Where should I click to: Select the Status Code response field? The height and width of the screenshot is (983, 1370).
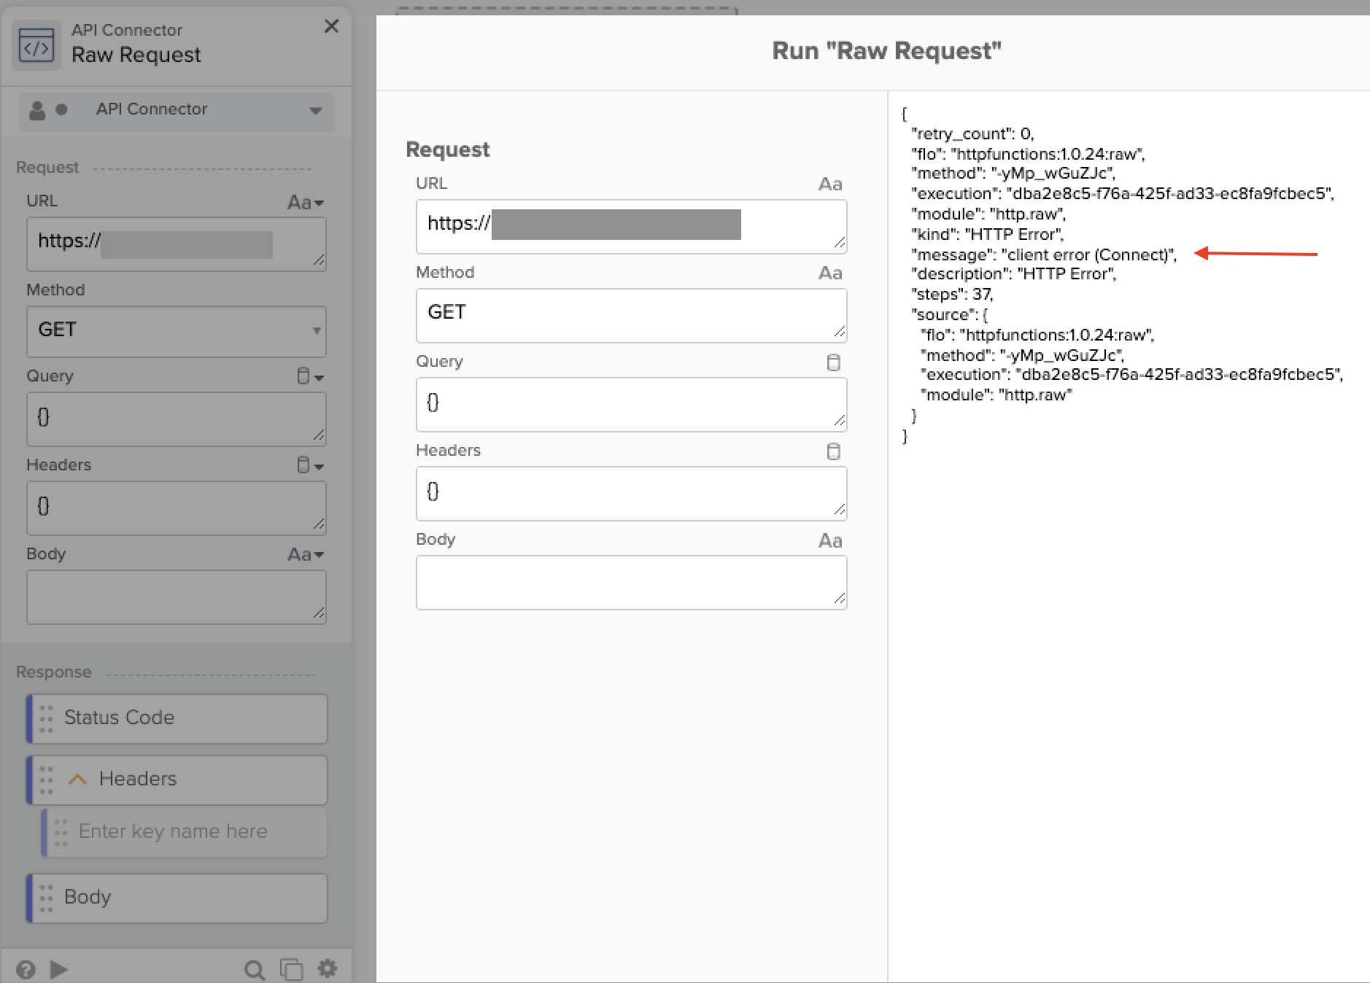click(177, 718)
